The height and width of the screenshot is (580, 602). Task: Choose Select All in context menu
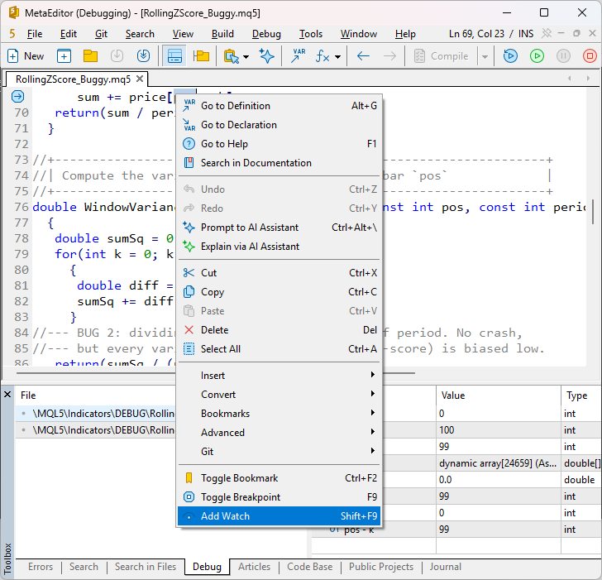pos(279,349)
